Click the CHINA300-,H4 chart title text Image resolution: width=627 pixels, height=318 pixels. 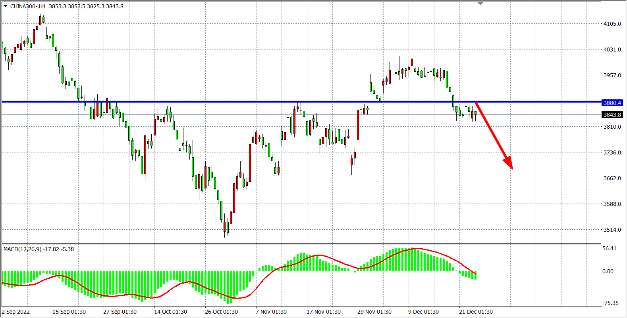tap(28, 6)
